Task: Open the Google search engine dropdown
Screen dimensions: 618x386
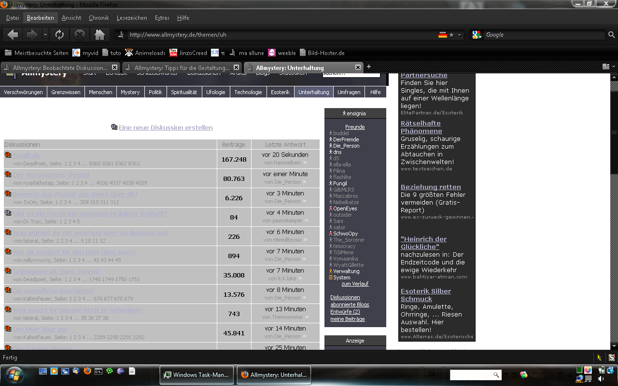Action: pos(477,35)
